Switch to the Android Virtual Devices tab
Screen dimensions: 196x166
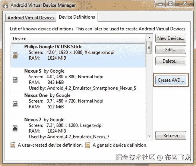(x=31, y=17)
